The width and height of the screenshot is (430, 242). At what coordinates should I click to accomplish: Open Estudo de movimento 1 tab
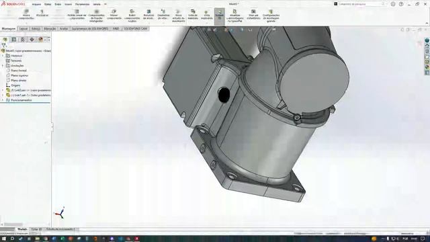click(60, 229)
